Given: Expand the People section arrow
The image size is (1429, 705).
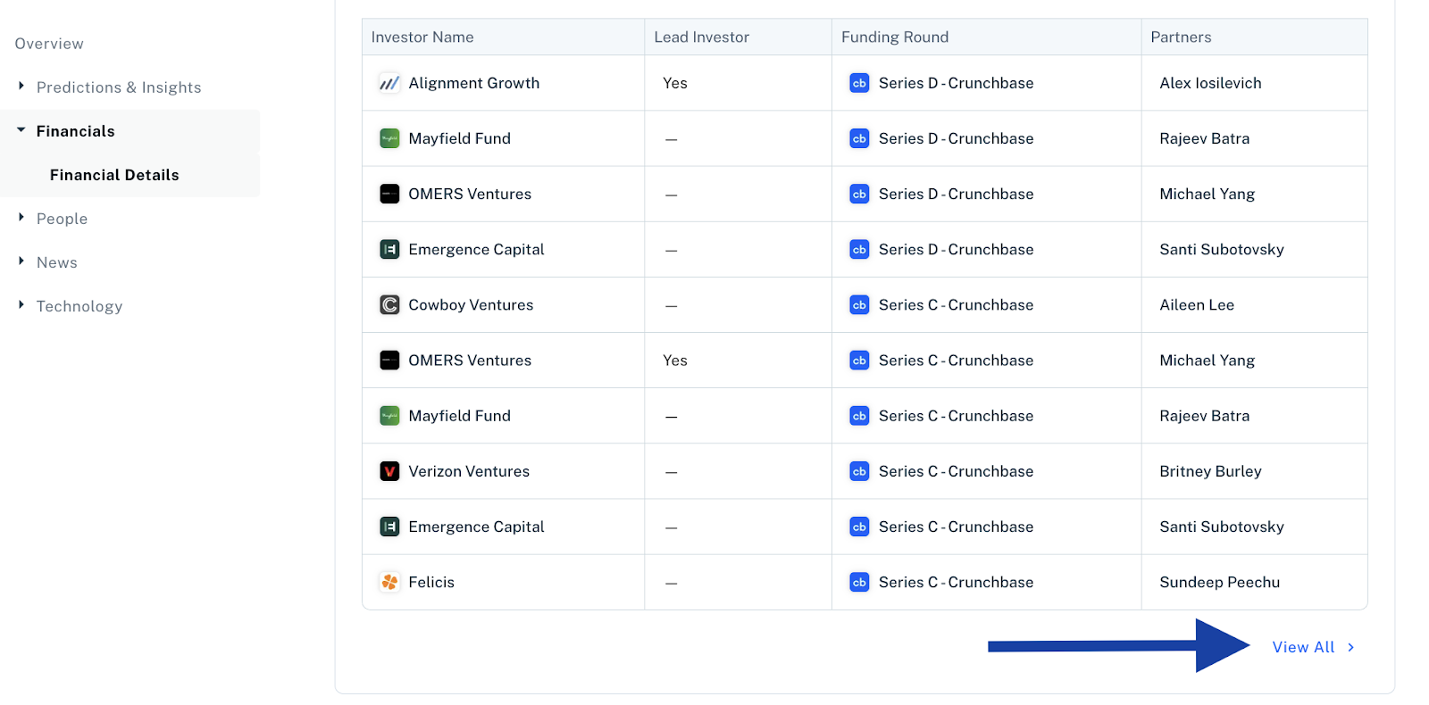Looking at the screenshot, I should tap(21, 217).
